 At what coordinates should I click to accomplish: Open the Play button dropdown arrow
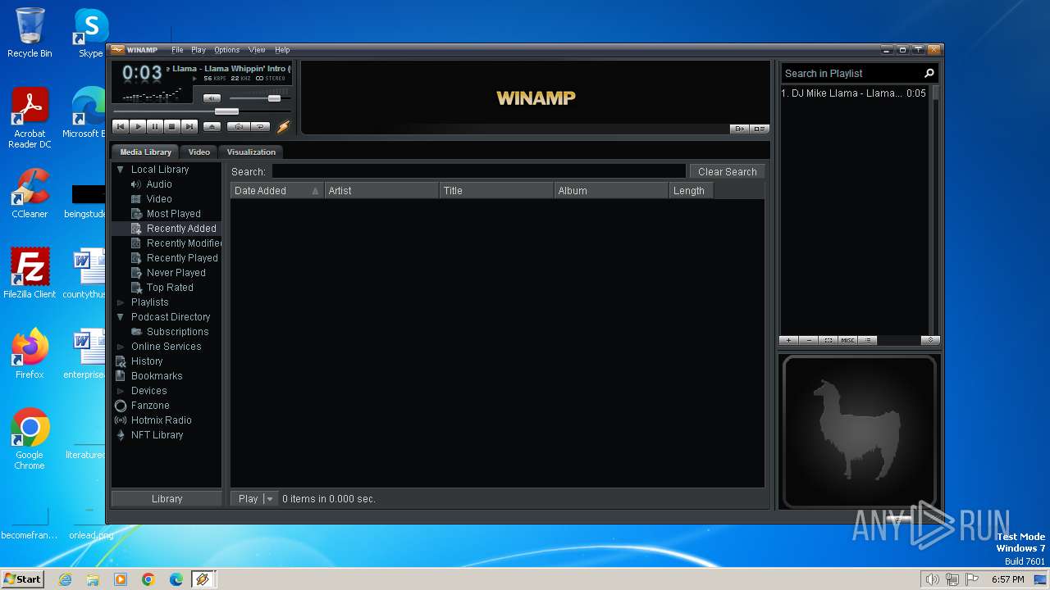pyautogui.click(x=270, y=498)
